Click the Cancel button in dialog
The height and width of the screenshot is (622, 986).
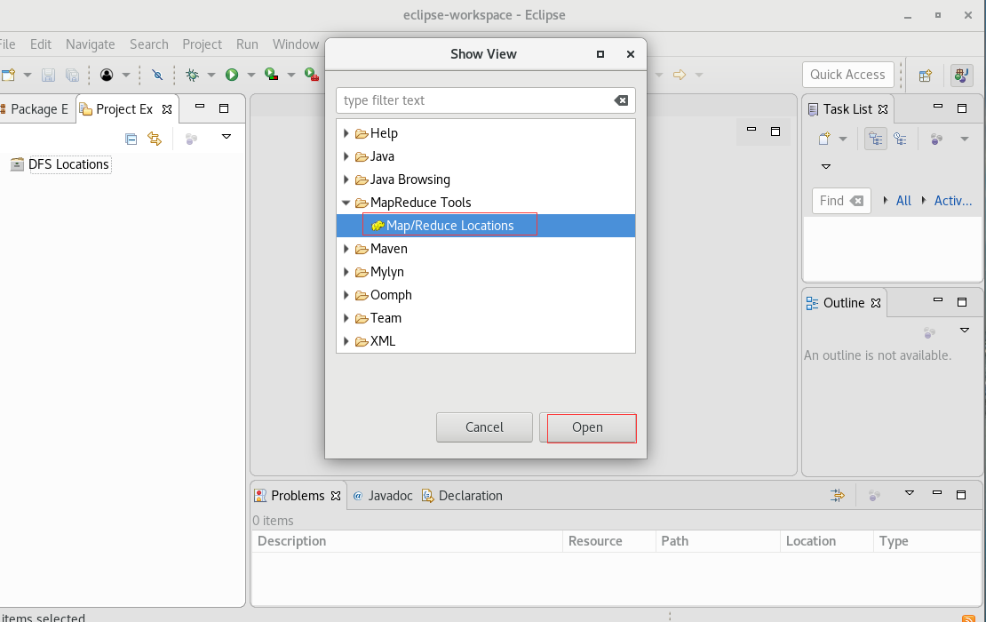(x=484, y=427)
